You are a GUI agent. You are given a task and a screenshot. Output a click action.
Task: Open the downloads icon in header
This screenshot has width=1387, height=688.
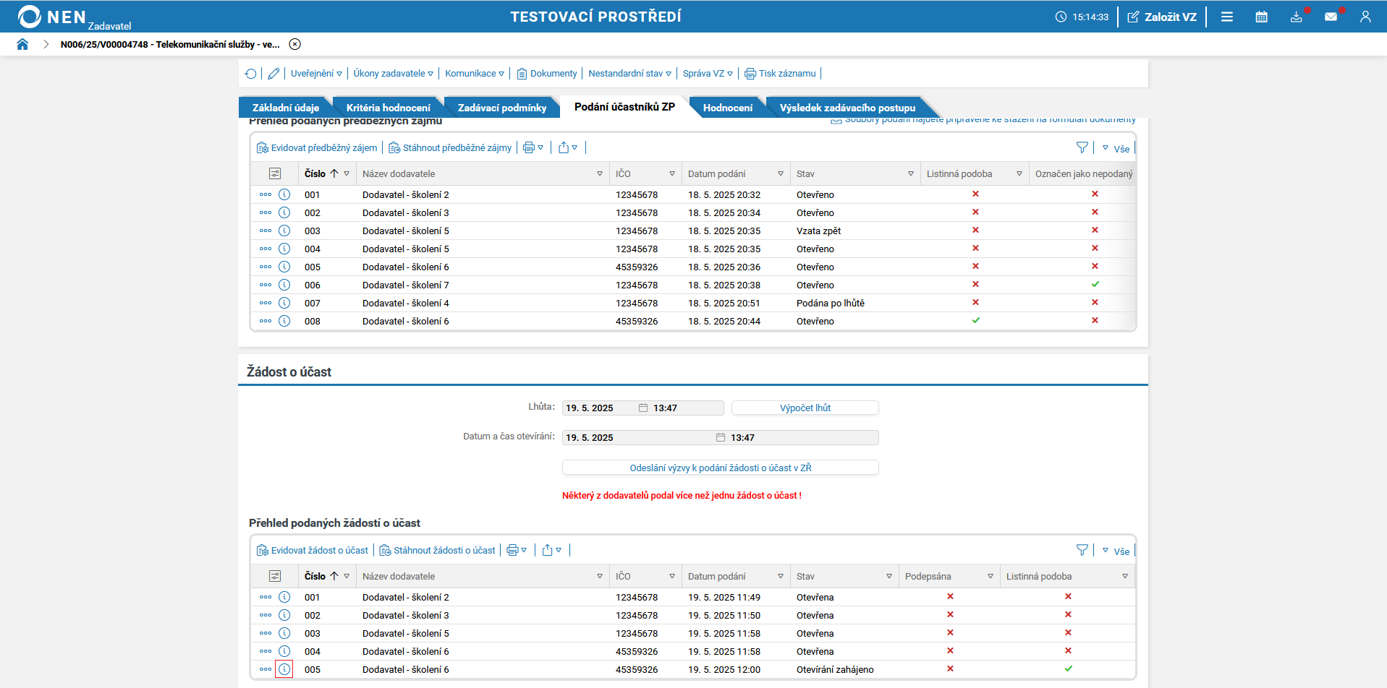(x=1296, y=17)
